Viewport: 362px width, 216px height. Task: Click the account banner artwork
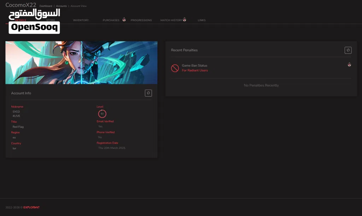coord(81,63)
